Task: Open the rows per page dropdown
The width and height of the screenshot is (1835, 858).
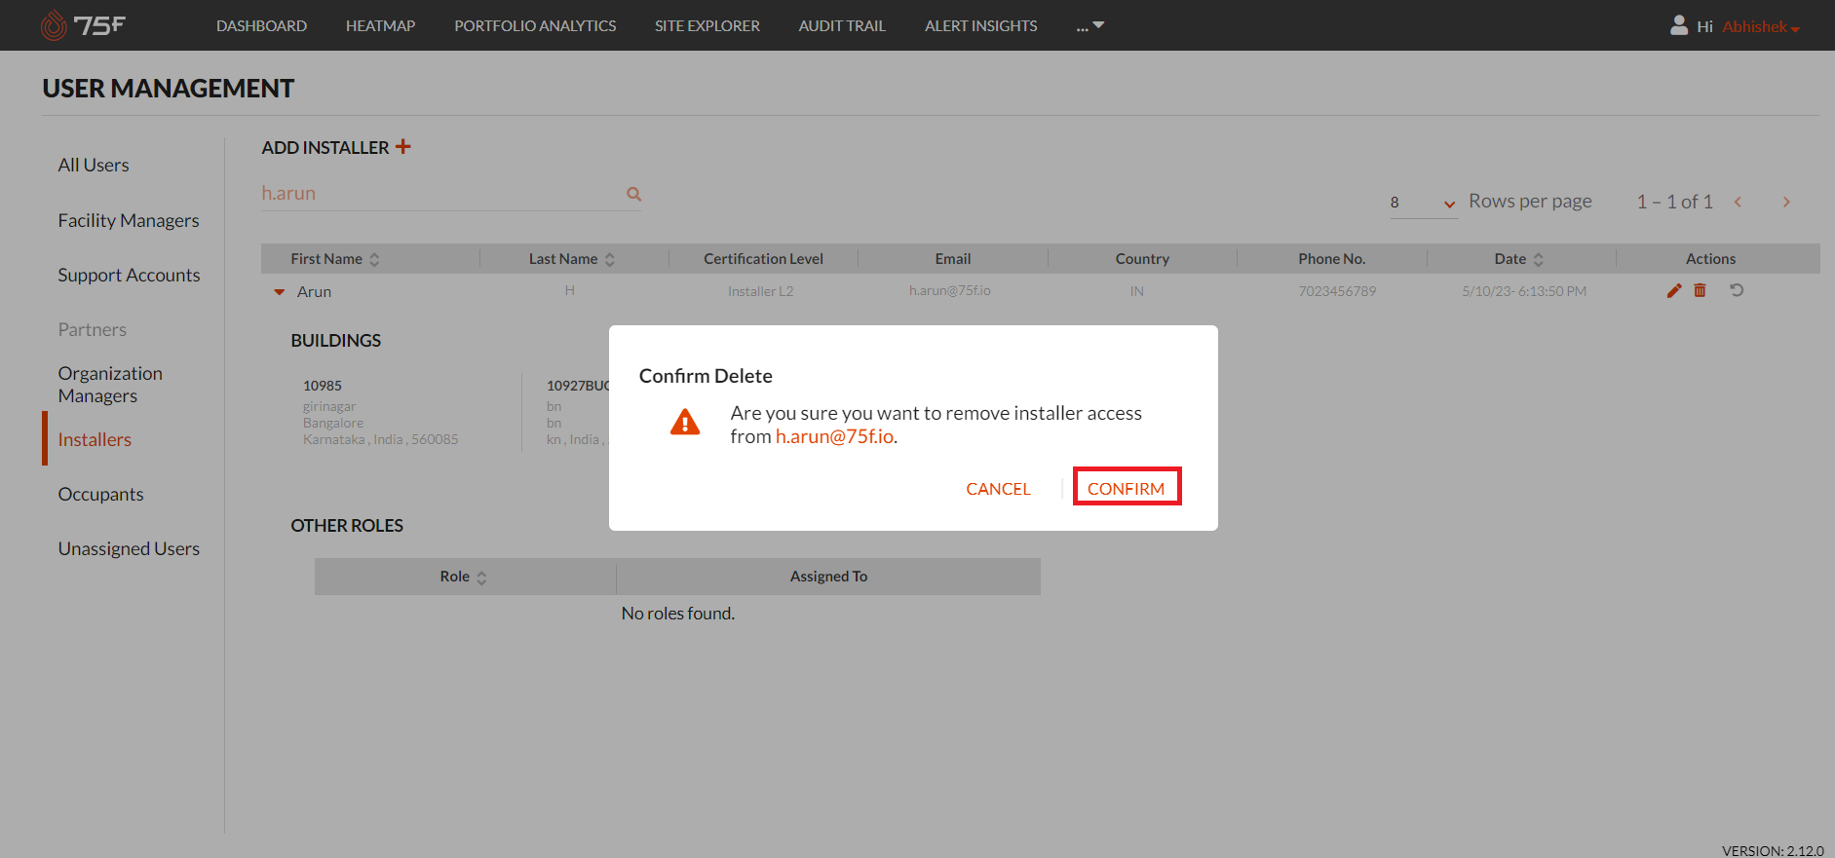Action: (x=1424, y=203)
